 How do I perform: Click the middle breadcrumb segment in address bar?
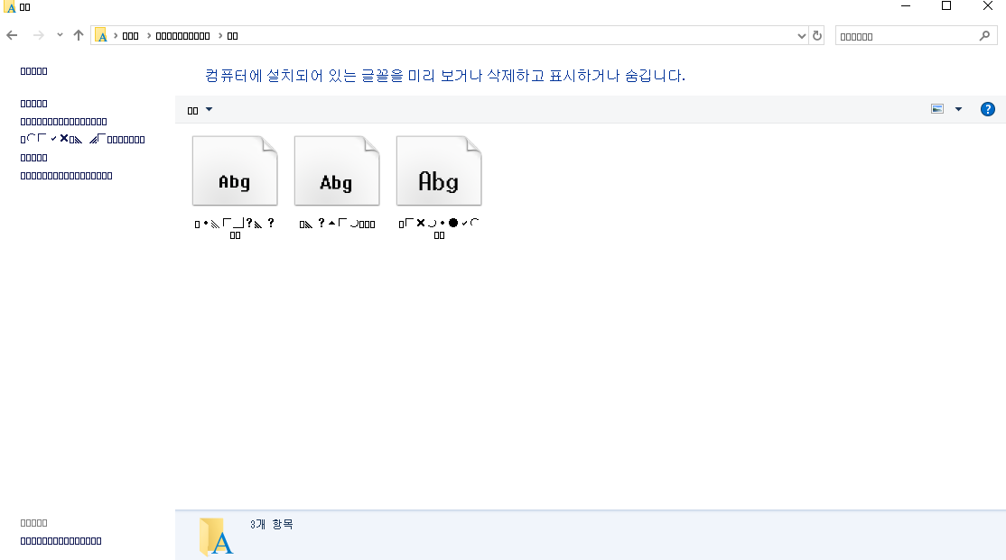[x=182, y=36]
